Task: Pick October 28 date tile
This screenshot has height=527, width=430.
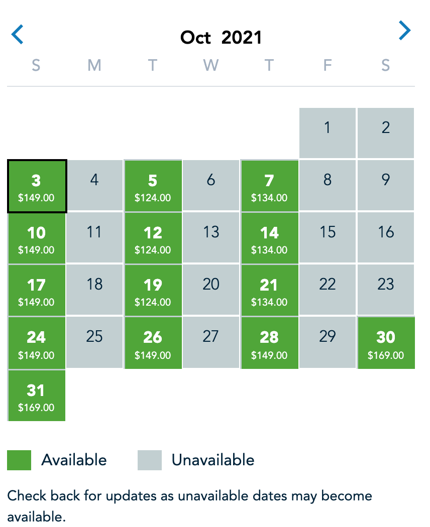Action: [270, 343]
